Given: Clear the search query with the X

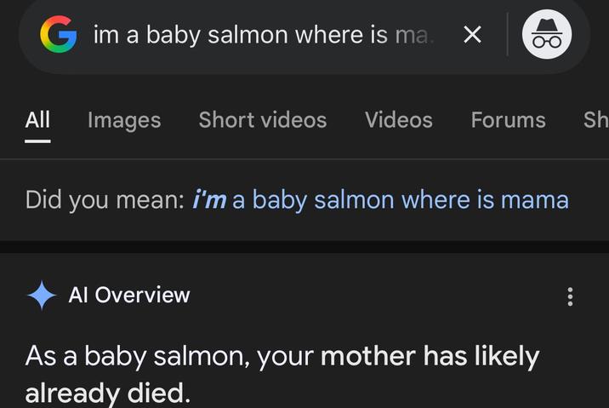Looking at the screenshot, I should coord(472,35).
